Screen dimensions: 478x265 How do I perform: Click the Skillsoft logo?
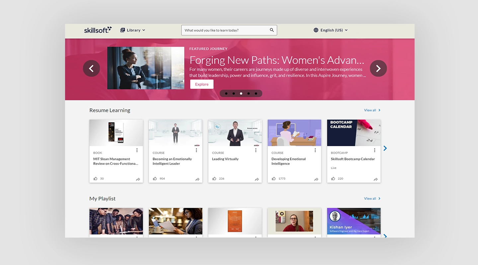click(98, 30)
